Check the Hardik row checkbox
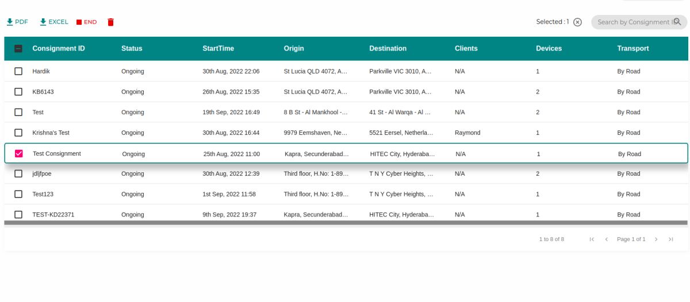The width and height of the screenshot is (690, 302). click(x=18, y=71)
